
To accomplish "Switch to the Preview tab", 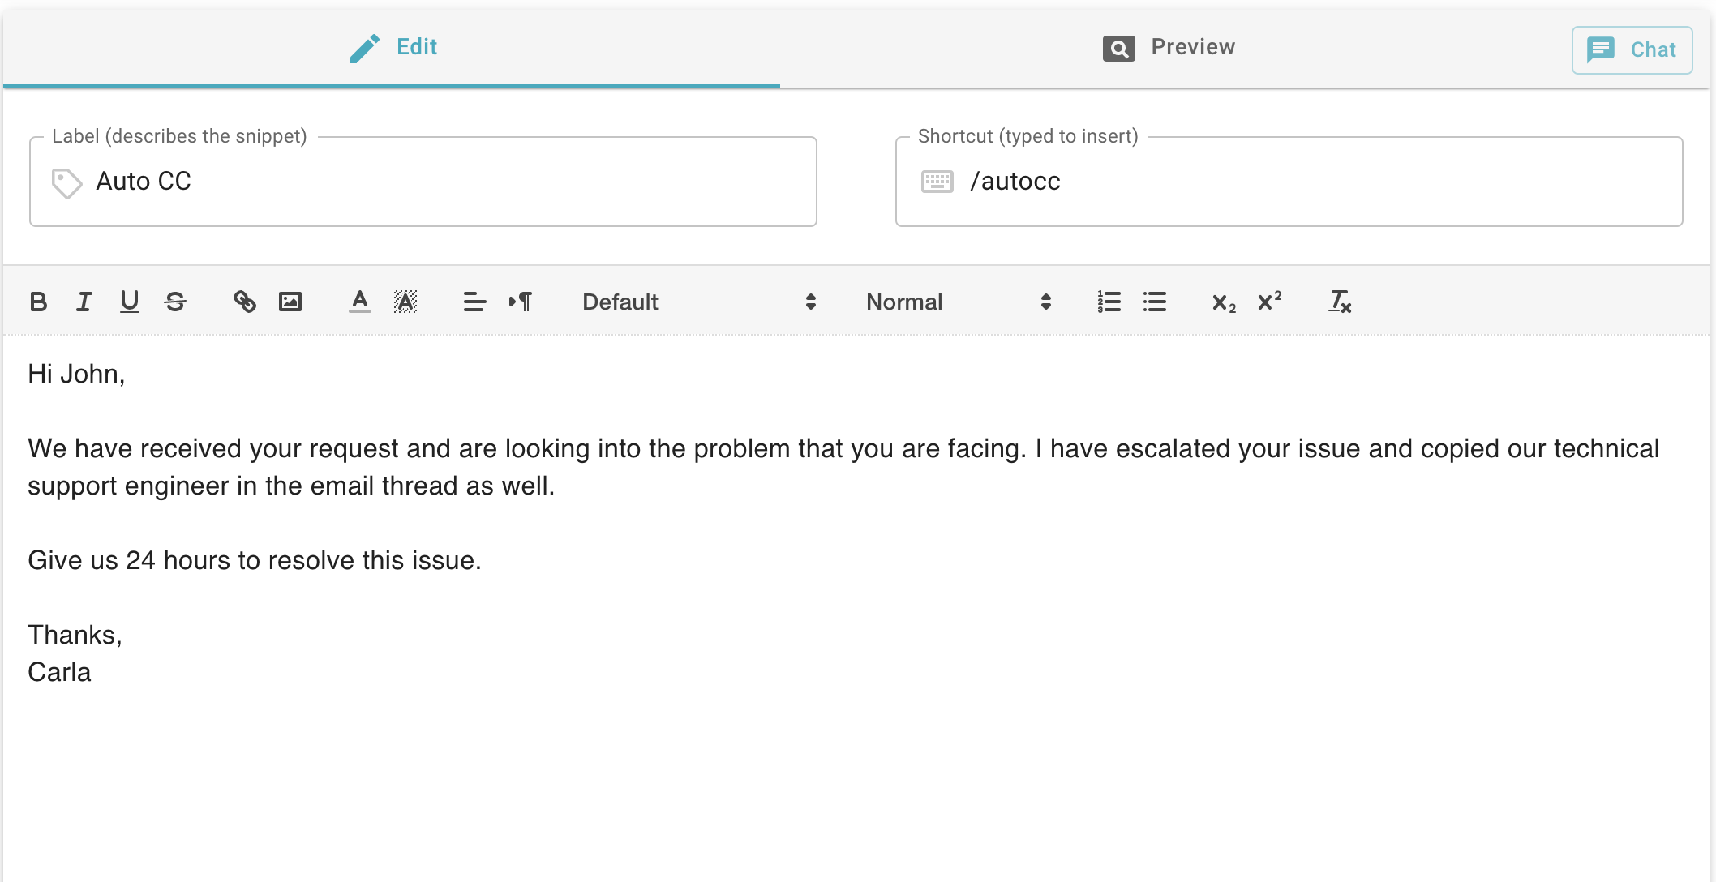I will [x=1169, y=47].
